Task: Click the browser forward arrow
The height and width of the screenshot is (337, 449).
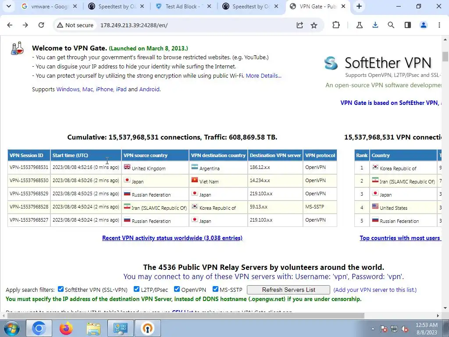Action: 25,25
